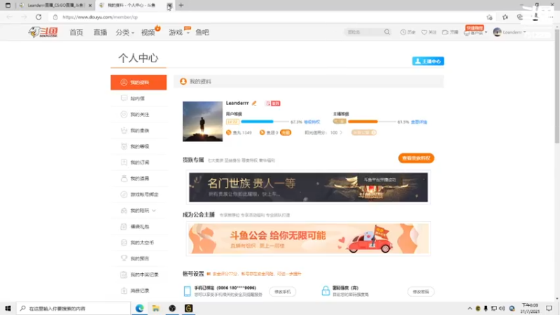Go to 直播 live
Screen dimensions: 560x315
[x=100, y=32]
